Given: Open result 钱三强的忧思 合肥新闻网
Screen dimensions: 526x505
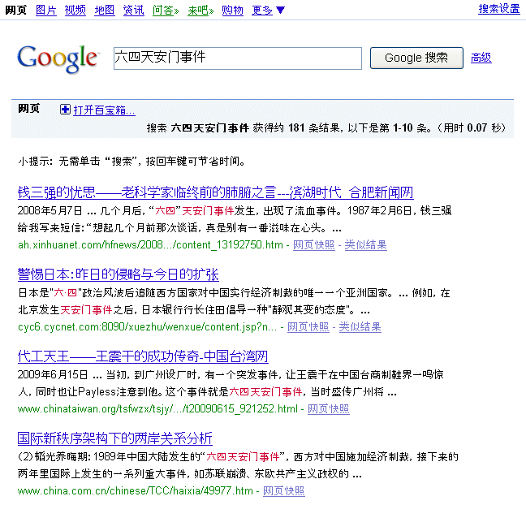Looking at the screenshot, I should pos(215,192).
